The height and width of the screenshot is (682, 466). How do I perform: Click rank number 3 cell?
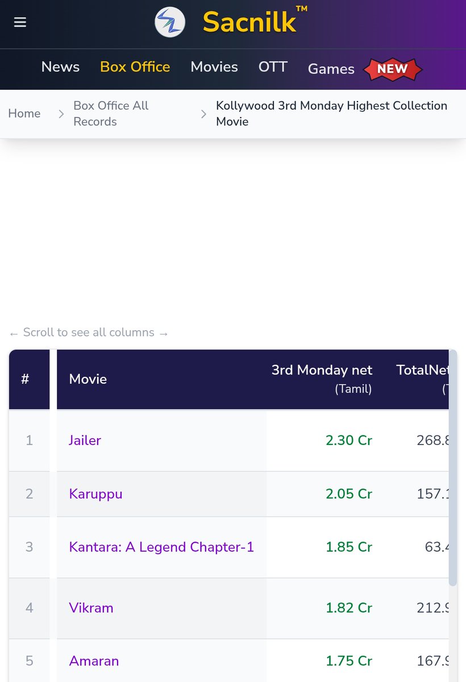(29, 547)
